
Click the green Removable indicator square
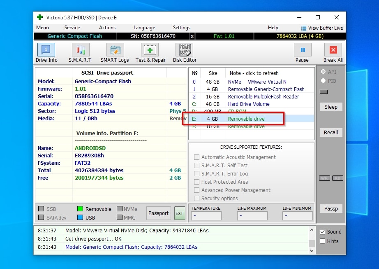tap(80, 209)
